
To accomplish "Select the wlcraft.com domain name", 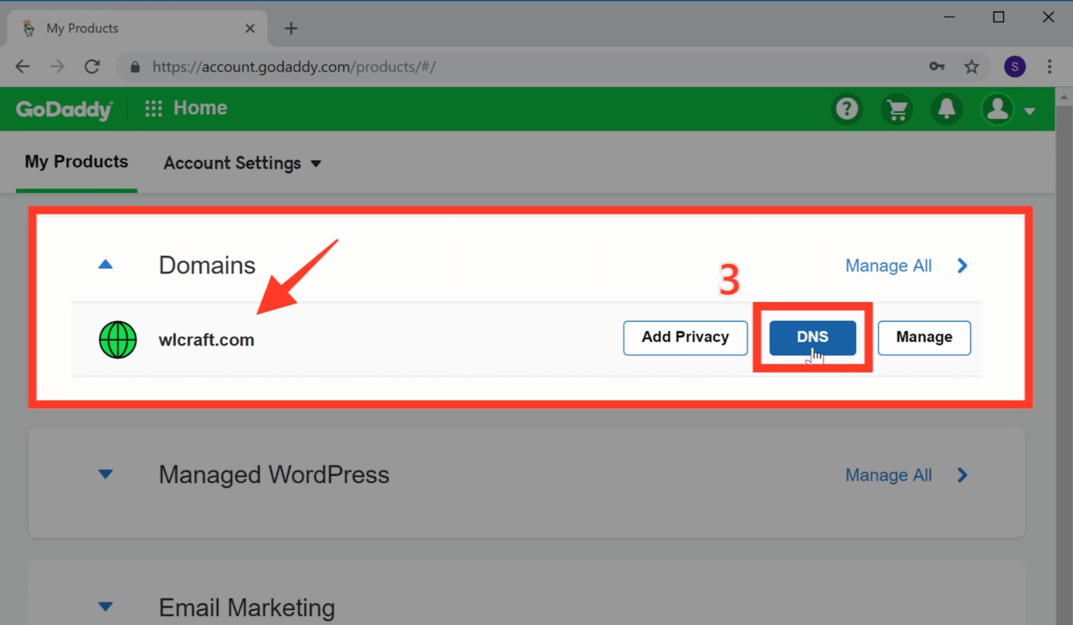I will (x=206, y=340).
